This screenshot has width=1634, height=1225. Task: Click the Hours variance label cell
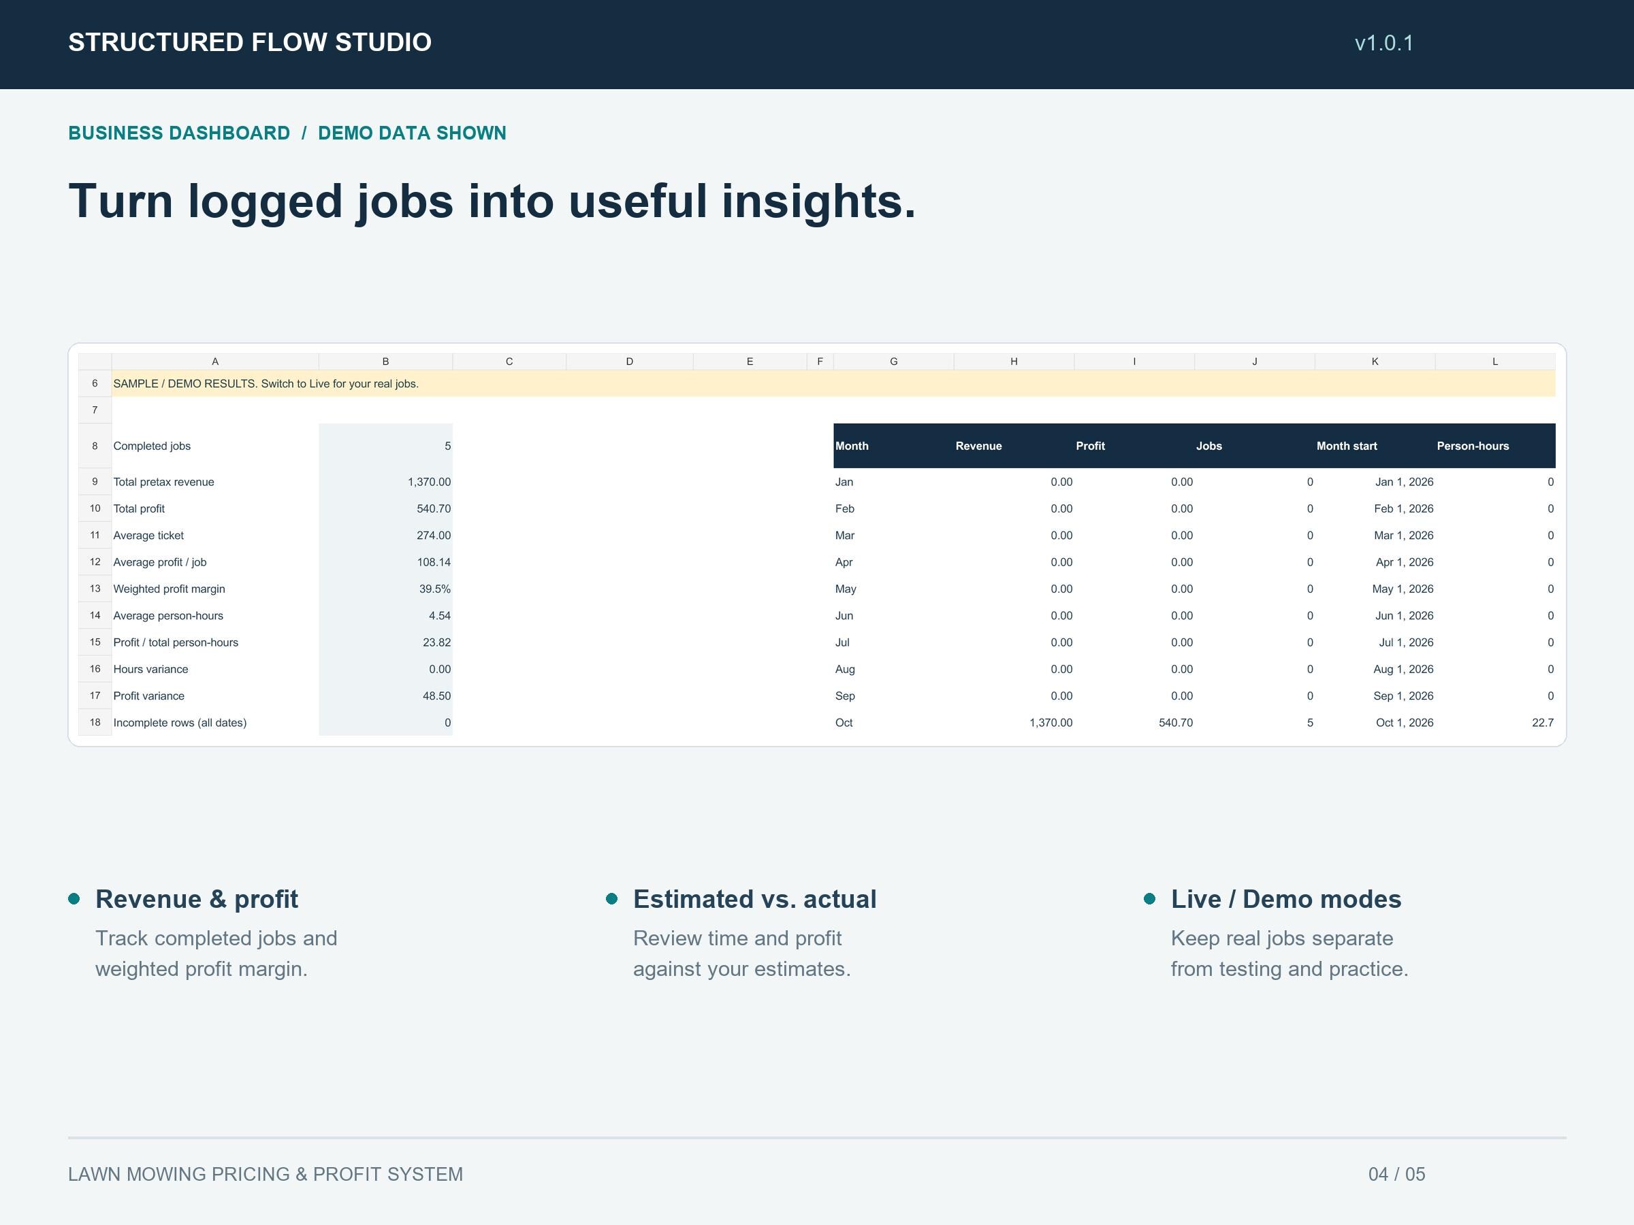(215, 669)
